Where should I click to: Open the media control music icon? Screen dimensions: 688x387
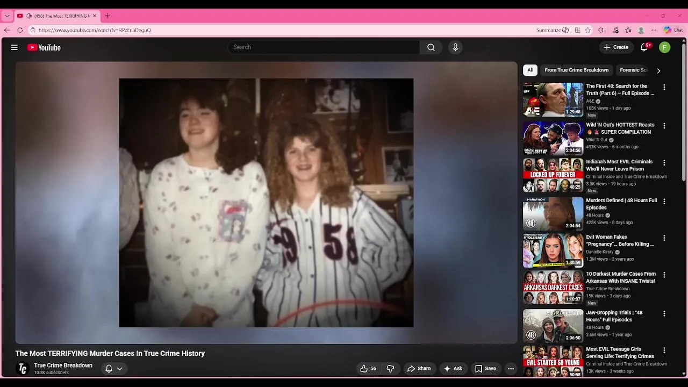[x=615, y=30]
